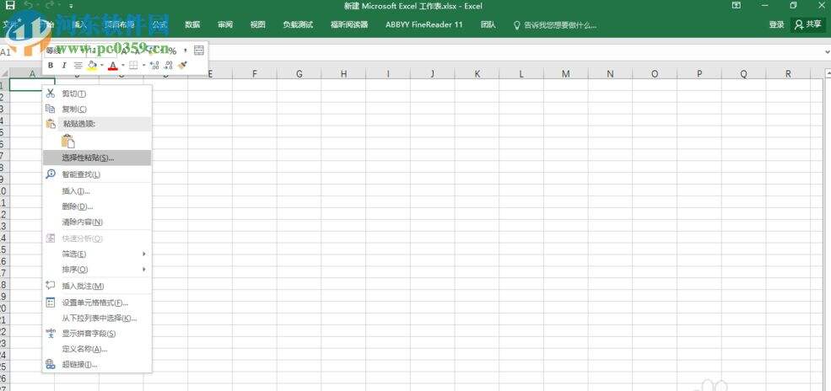Select column header R

[788, 74]
